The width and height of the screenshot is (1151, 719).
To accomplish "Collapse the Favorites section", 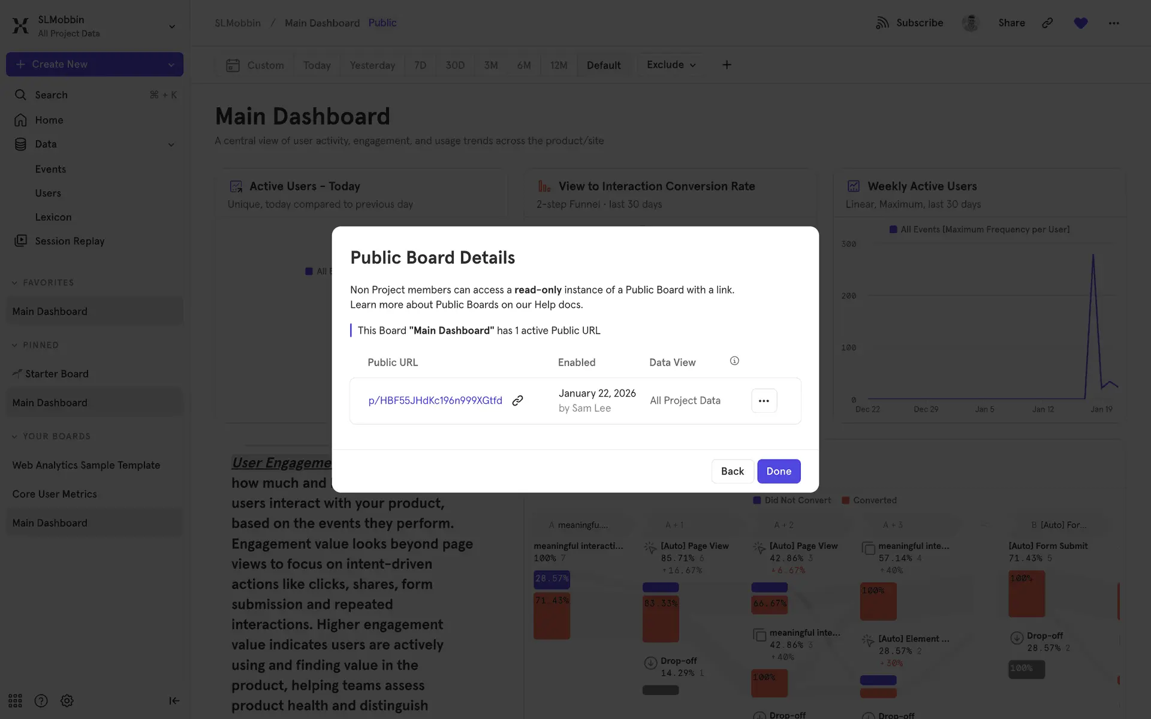I will pyautogui.click(x=15, y=283).
